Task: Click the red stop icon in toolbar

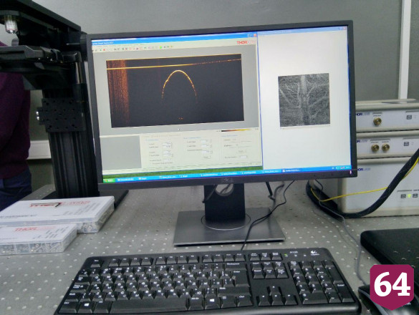Action: [x=105, y=50]
